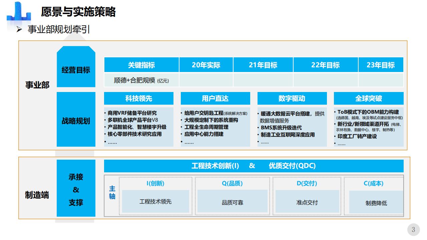Screen dimensions: 427x240
Task: Click the slide title 愿景与实施策略
Action: coord(78,12)
